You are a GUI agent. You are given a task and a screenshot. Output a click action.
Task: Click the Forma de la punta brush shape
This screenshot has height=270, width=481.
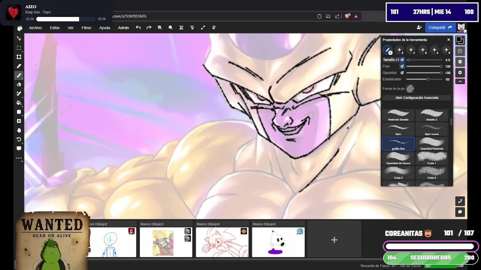[x=410, y=88]
